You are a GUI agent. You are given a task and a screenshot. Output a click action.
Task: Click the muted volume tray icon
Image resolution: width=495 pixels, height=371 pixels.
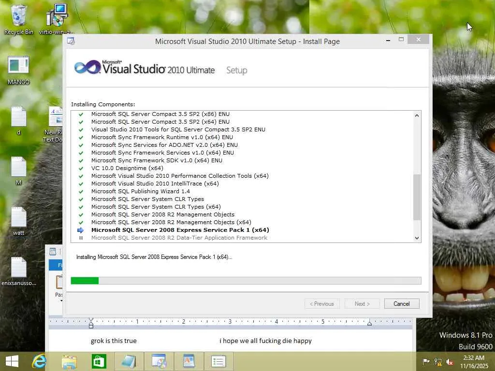(450, 361)
